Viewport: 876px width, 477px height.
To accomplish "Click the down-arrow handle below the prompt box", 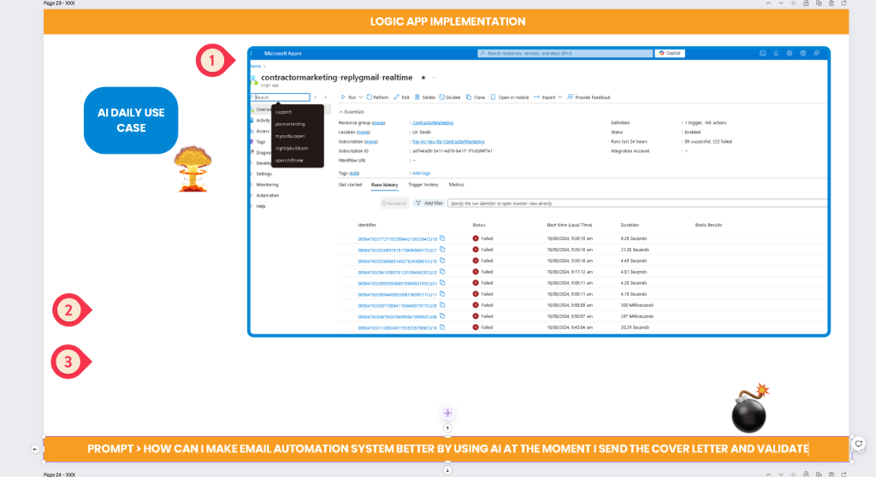I will pos(447,470).
